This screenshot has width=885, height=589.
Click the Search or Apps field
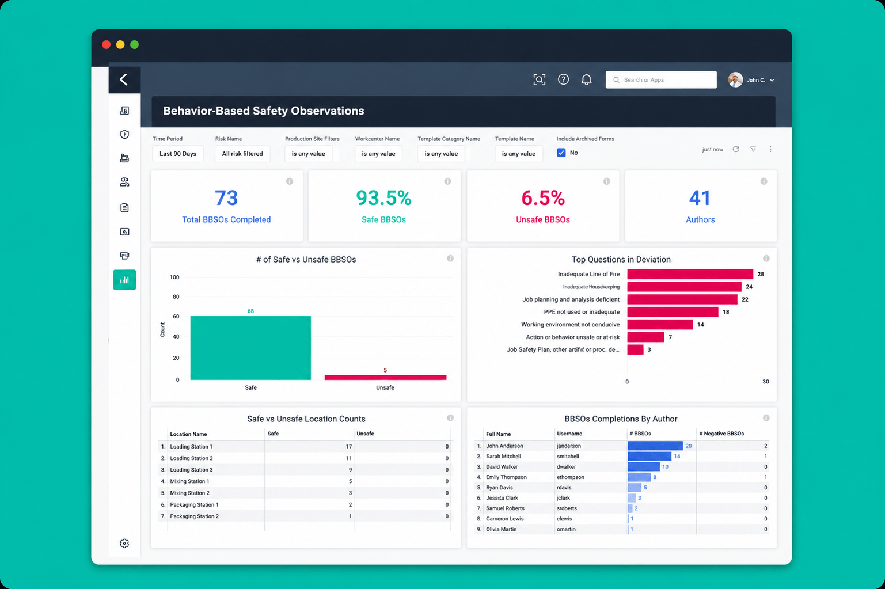coord(661,79)
